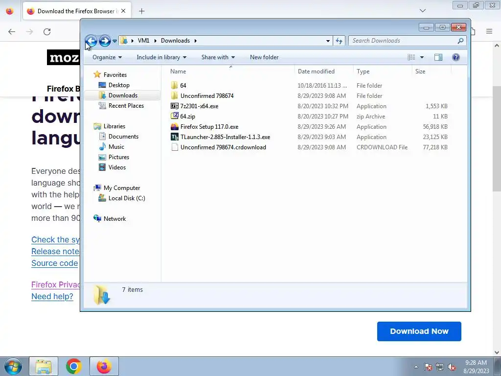501x376 pixels.
Task: Open Music library
Action: [x=116, y=147]
